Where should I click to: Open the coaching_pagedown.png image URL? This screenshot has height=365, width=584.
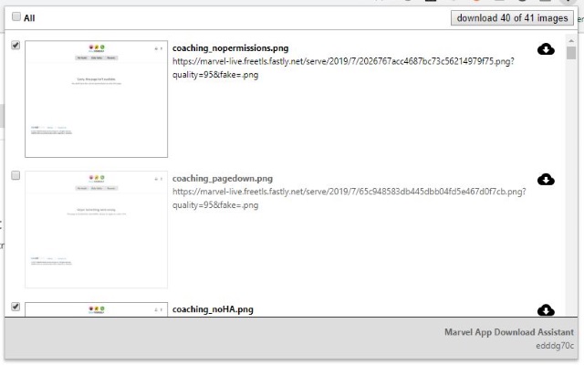pyautogui.click(x=349, y=198)
